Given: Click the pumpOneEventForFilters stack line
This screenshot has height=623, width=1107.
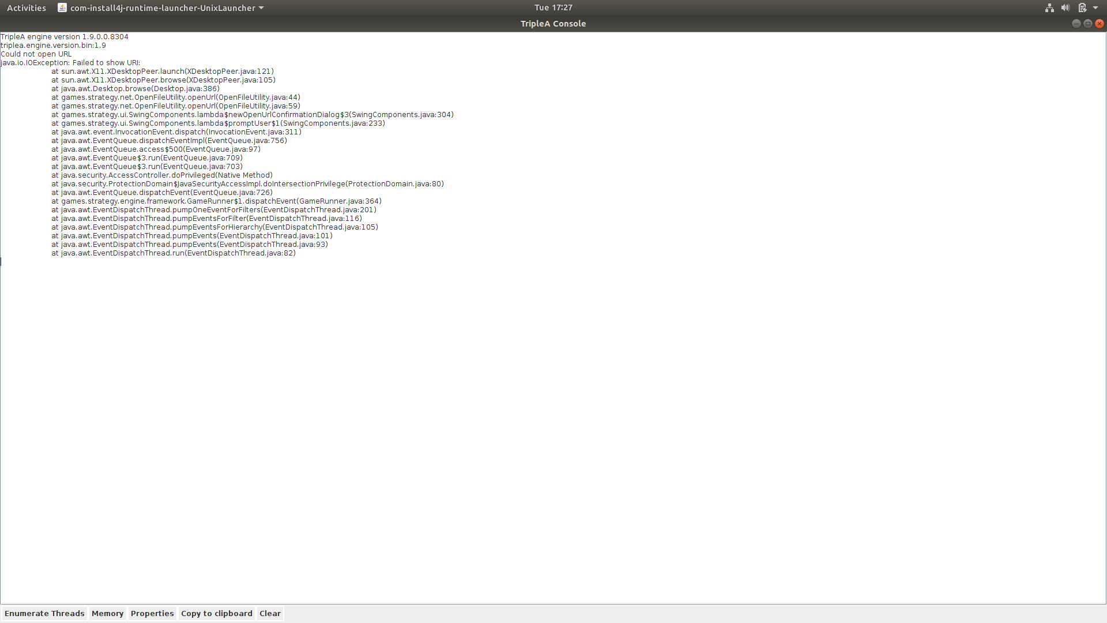Looking at the screenshot, I should point(214,209).
